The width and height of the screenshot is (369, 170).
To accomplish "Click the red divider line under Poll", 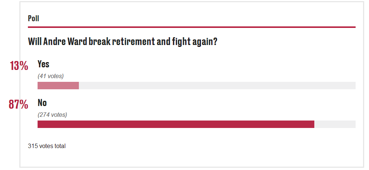I will pos(192,27).
